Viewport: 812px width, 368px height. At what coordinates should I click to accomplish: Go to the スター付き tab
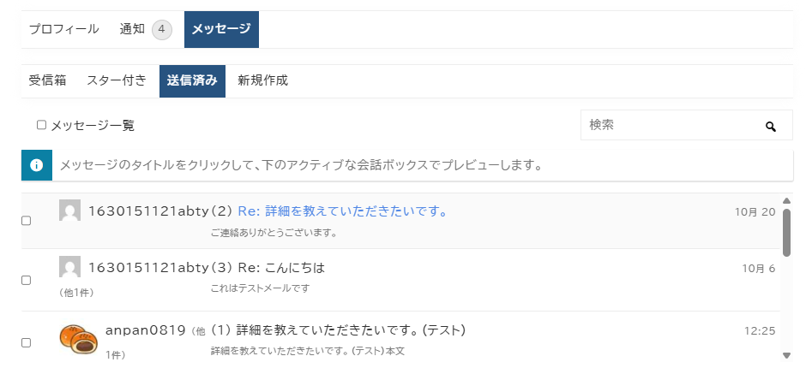(117, 81)
